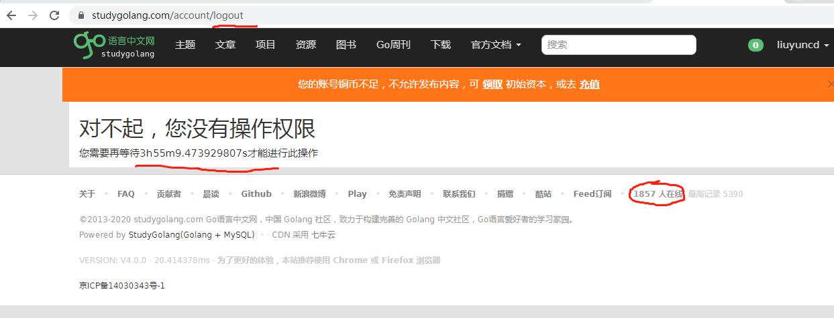Click the padlock site info icon
This screenshot has height=318, width=834.
(81, 15)
